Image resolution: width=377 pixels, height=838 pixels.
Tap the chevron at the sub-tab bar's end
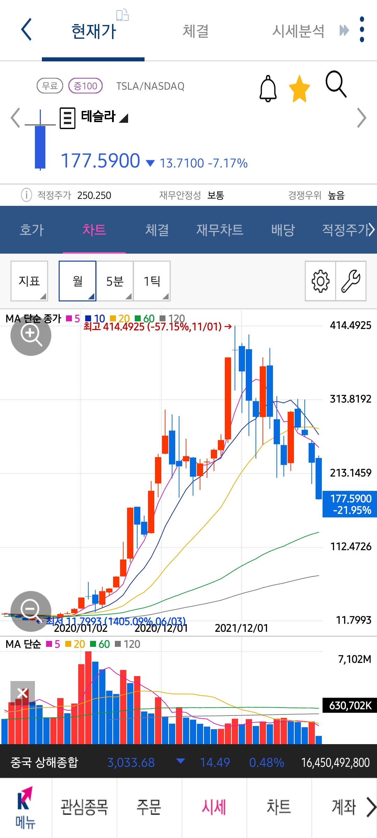pos(372,230)
